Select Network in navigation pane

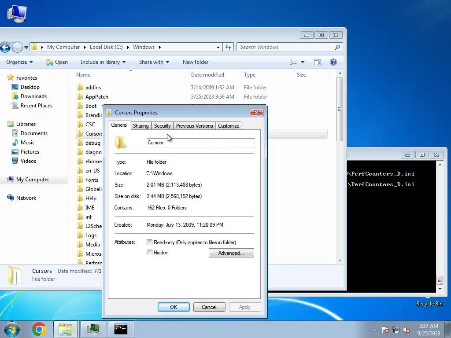26,198
